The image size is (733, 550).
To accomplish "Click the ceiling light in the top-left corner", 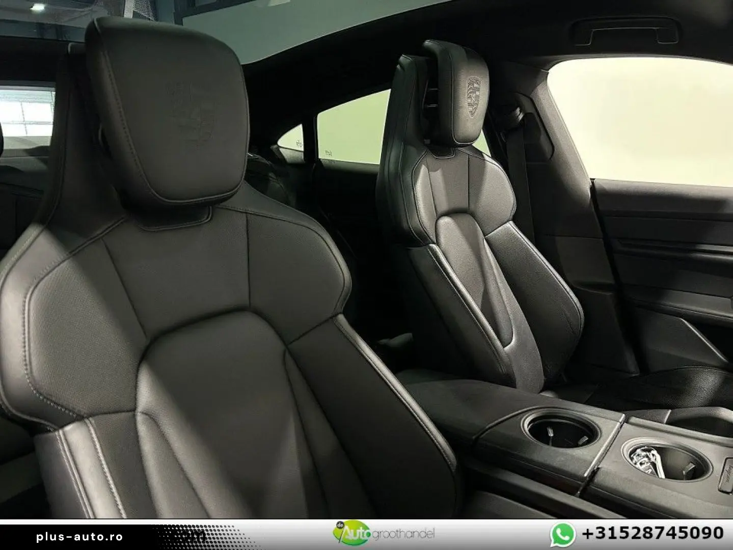I will click(x=37, y=8).
